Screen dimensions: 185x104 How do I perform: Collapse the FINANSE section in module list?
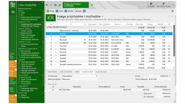pyautogui.click(x=42, y=60)
